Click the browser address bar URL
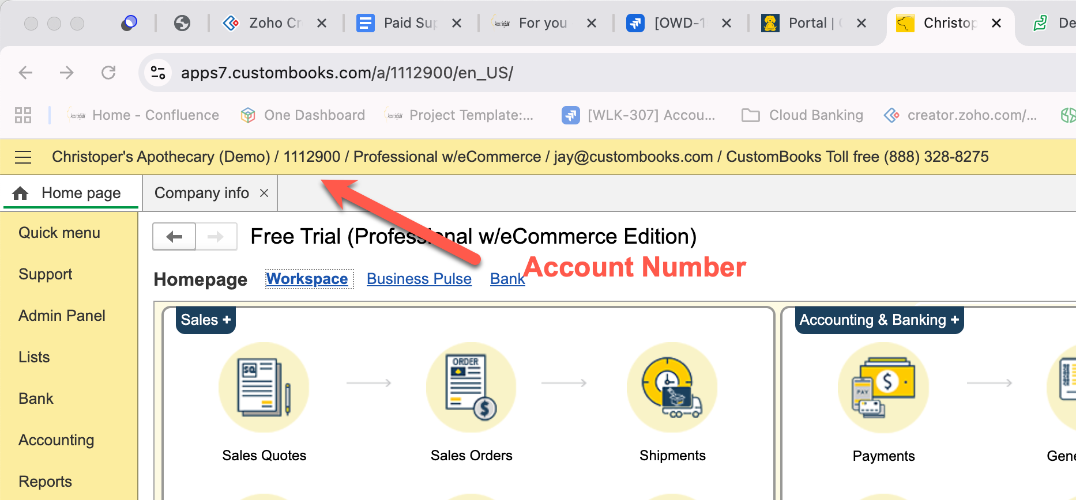Screen dimensions: 1076x500 (347, 73)
